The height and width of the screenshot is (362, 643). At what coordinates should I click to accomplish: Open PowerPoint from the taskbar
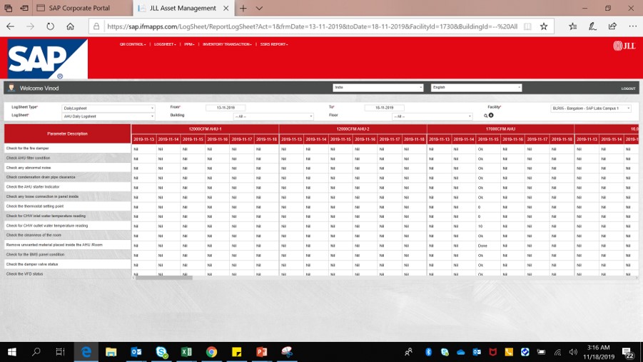(x=262, y=352)
